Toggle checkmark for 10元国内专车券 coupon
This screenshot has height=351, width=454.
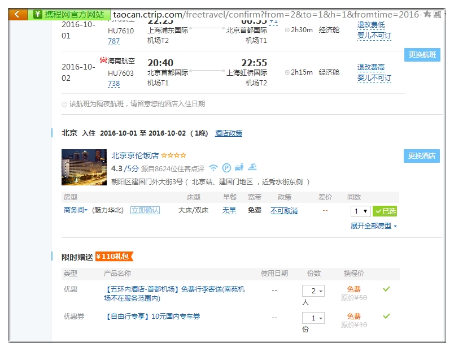[386, 316]
